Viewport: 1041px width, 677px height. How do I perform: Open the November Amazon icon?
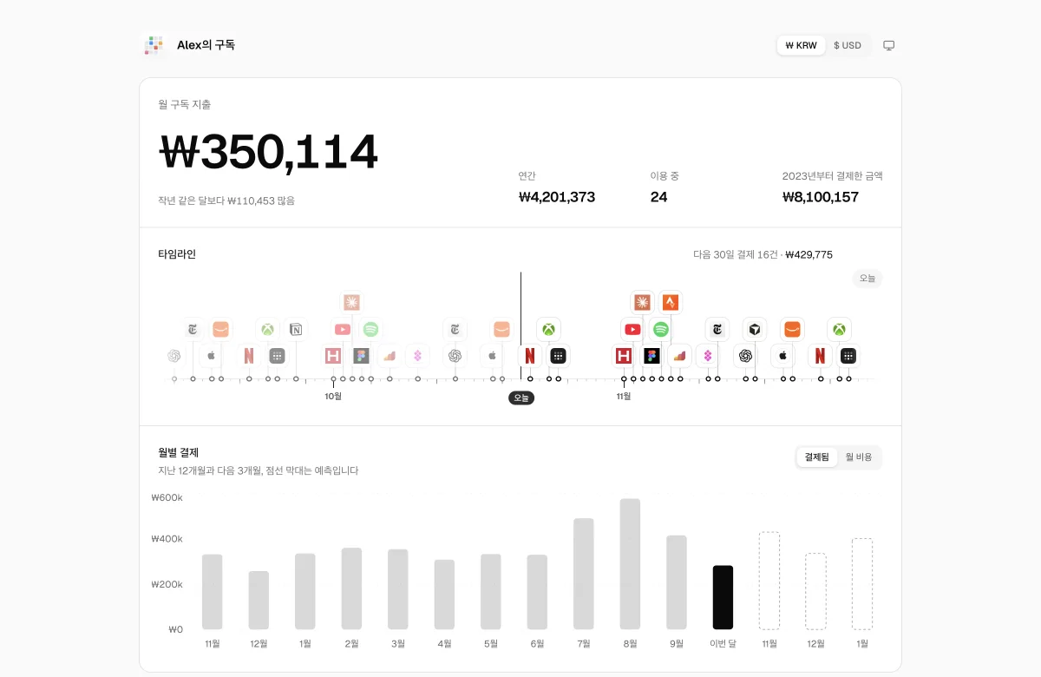[792, 330]
